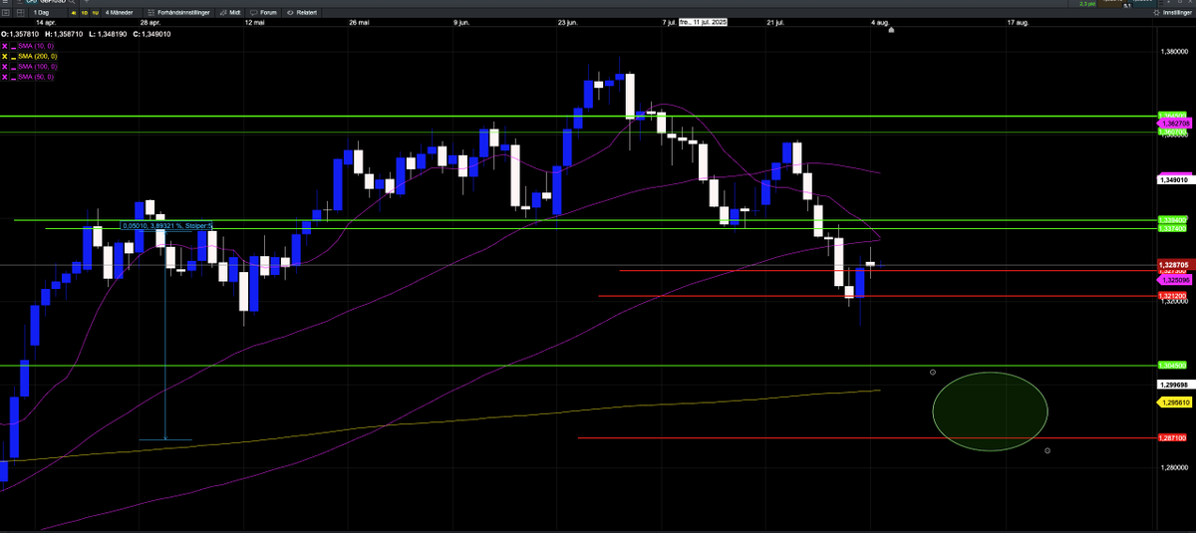Click the 1,321200 red line price label
Screen dimensions: 1196x533
(1173, 296)
